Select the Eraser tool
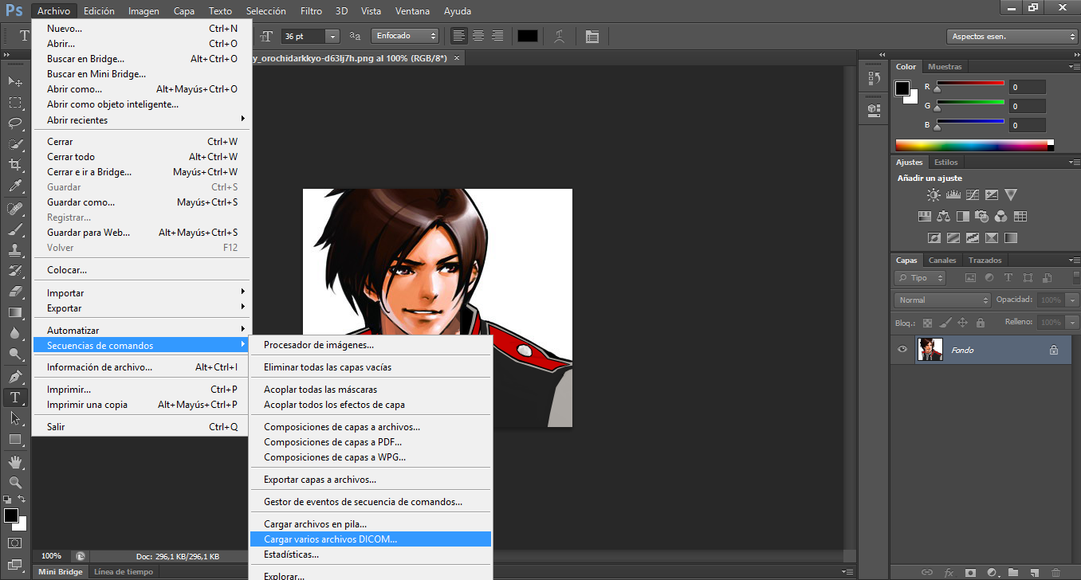The width and height of the screenshot is (1081, 580). (x=15, y=292)
